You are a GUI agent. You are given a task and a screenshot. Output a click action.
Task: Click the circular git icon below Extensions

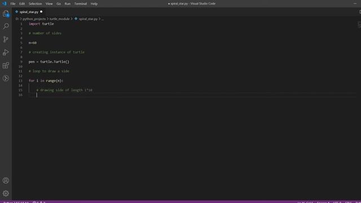6,78
